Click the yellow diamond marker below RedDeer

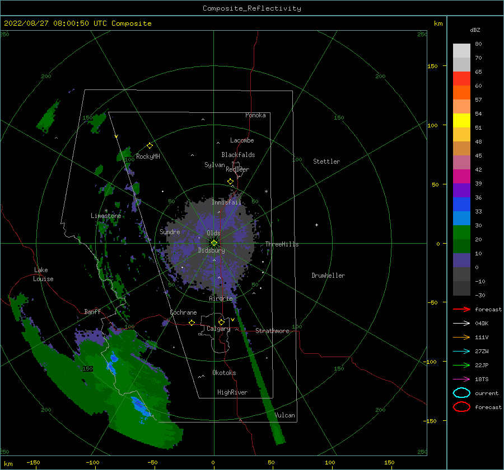231,182
